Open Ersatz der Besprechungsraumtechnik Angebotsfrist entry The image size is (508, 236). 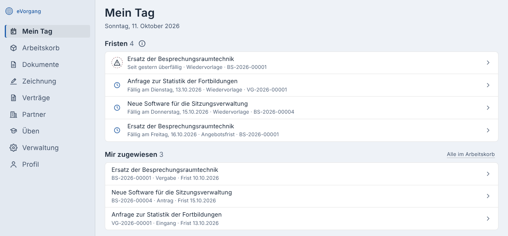(302, 130)
